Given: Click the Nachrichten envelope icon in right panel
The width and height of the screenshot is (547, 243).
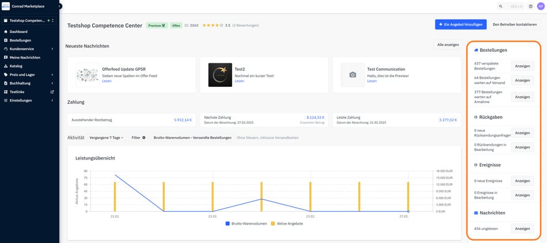Looking at the screenshot, I should 476,212.
